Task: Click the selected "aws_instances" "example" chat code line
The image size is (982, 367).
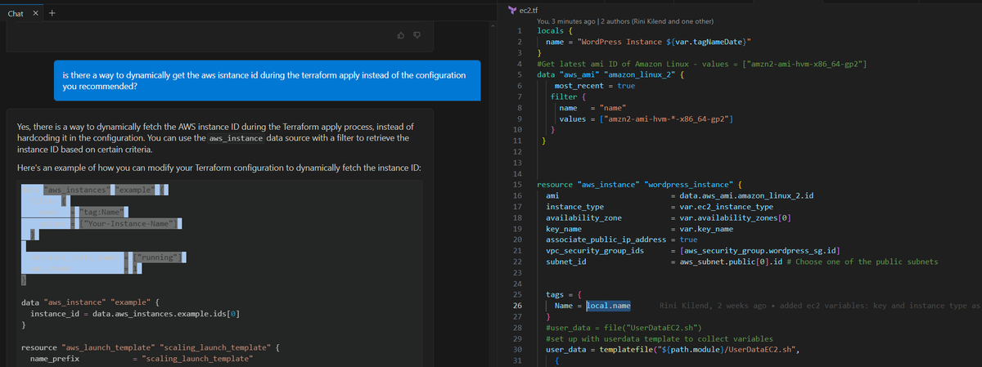Action: click(x=94, y=190)
